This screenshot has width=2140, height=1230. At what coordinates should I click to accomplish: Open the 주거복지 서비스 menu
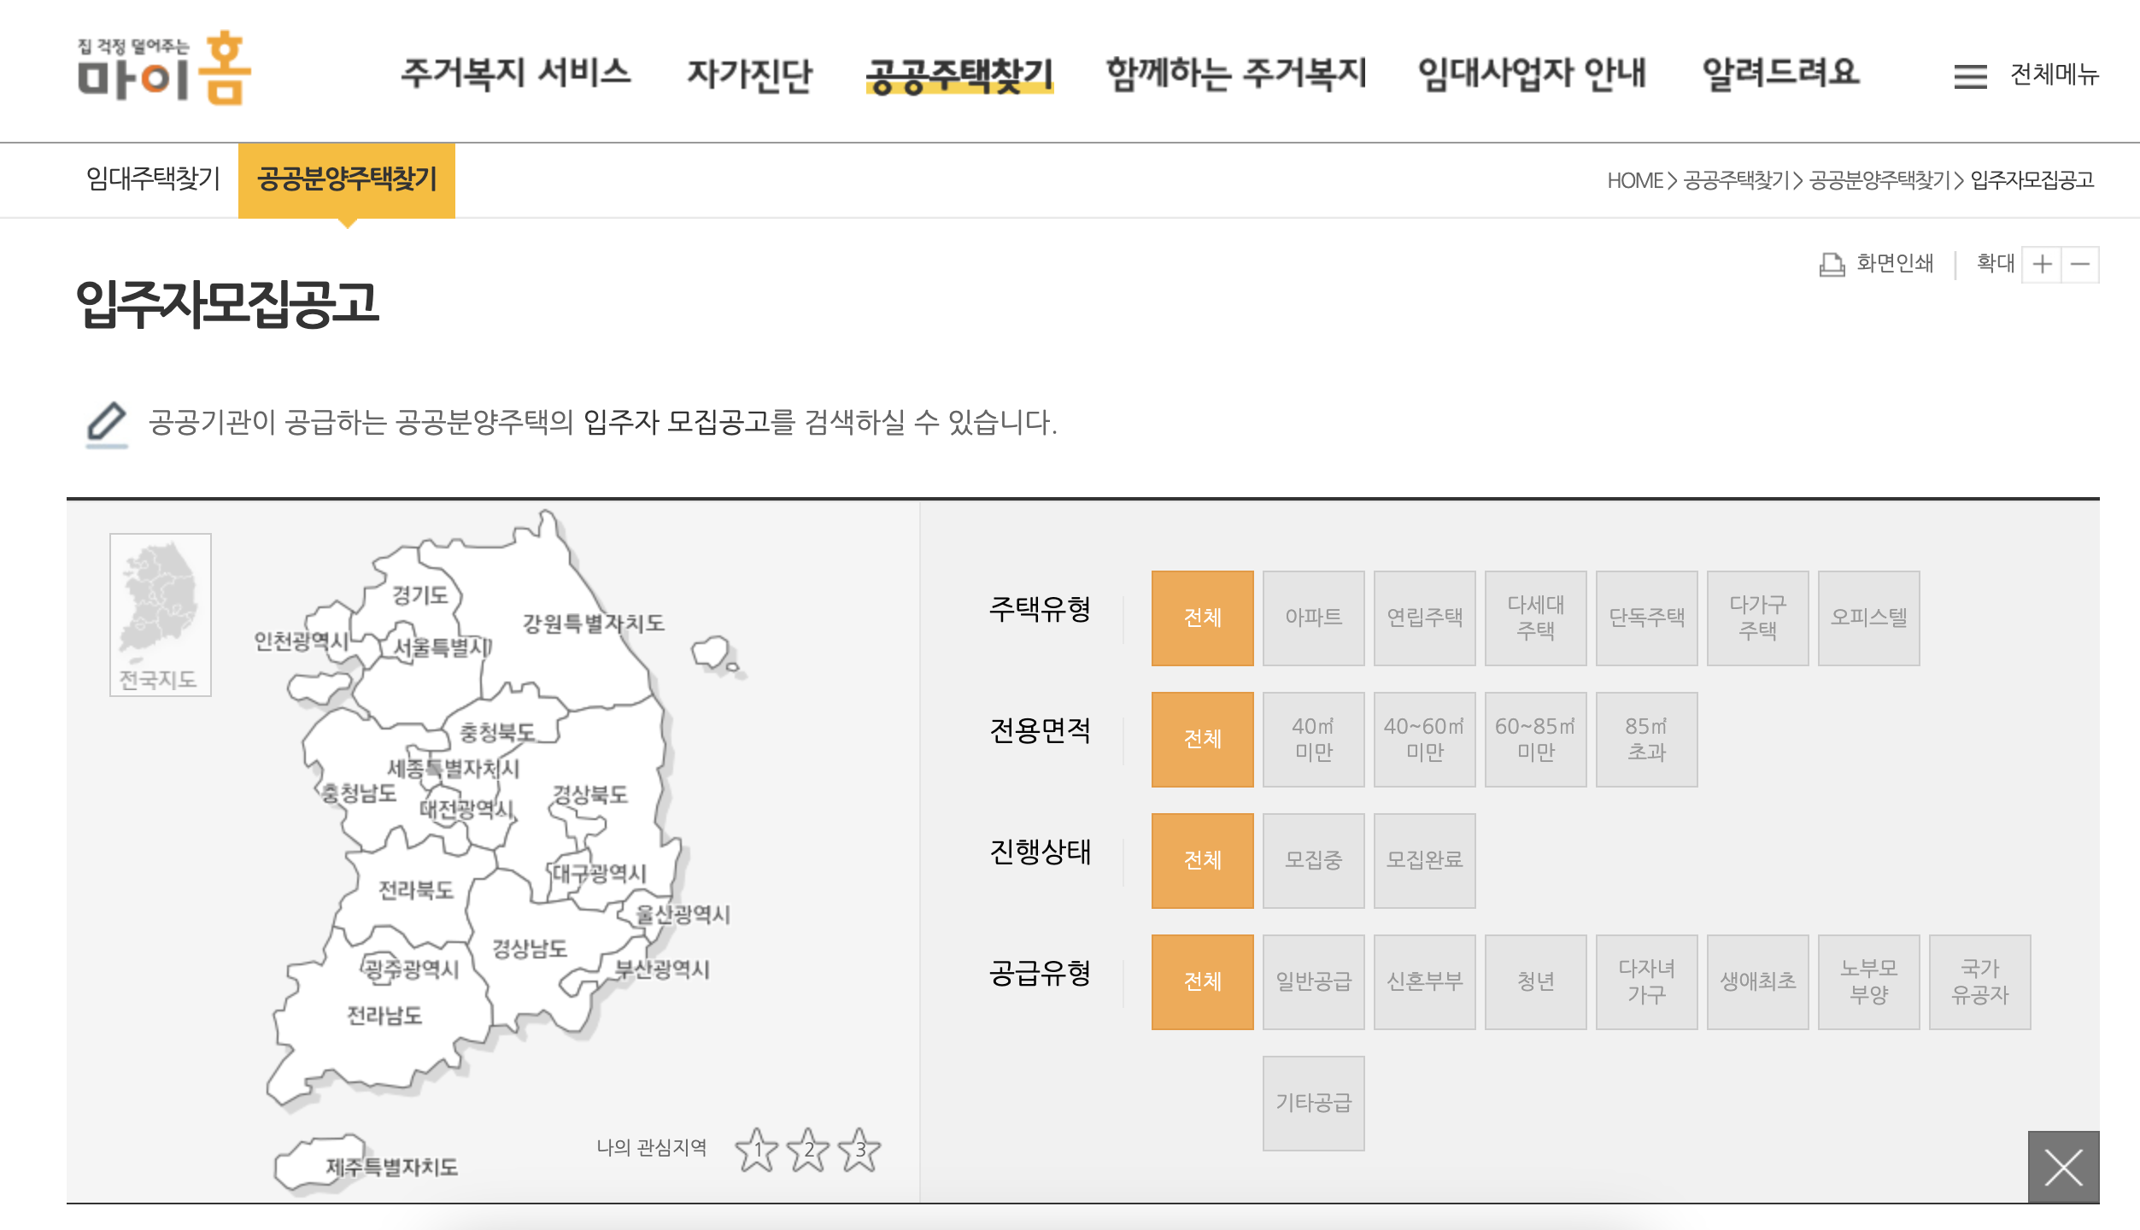516,73
